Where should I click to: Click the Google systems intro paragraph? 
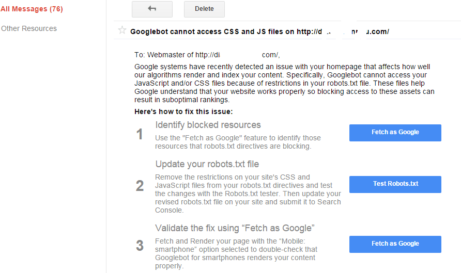[284, 84]
